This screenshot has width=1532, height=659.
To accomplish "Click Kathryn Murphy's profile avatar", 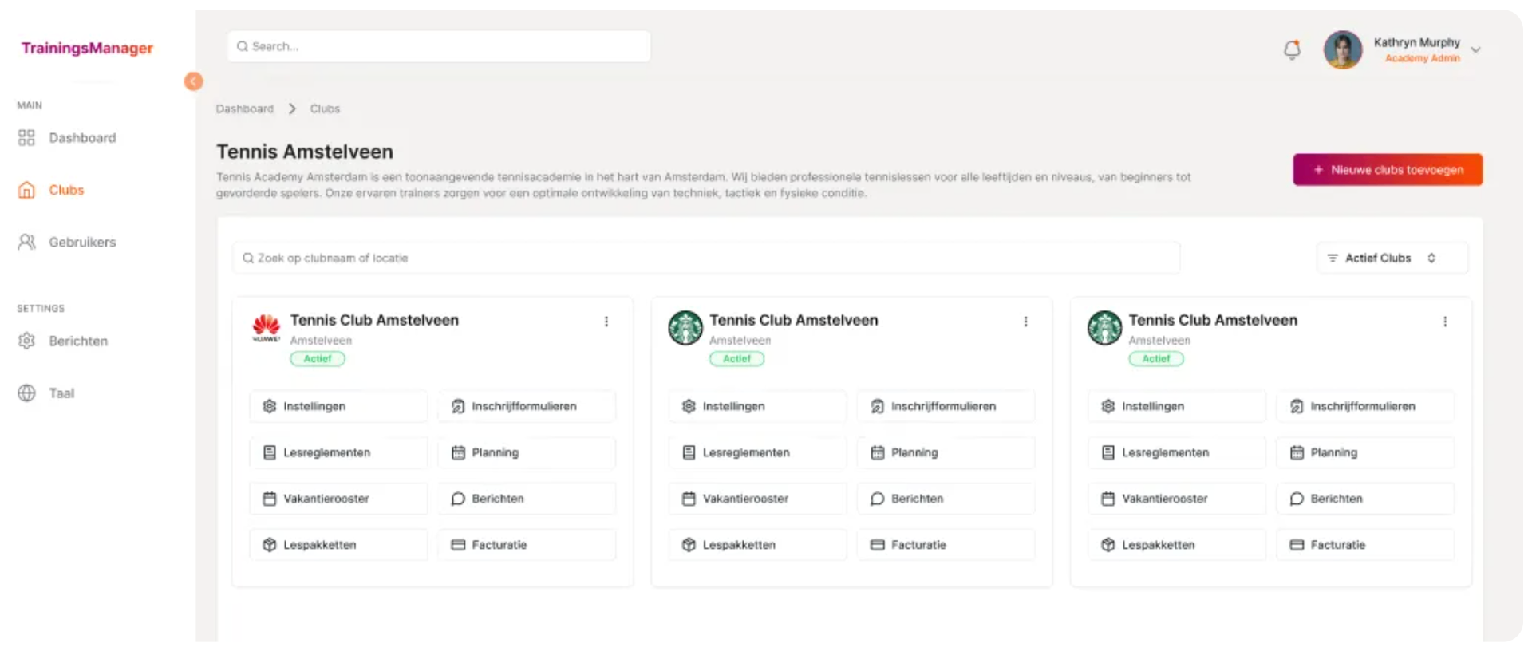I will point(1343,49).
